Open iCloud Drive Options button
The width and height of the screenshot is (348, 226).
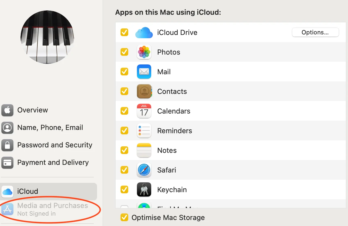(315, 32)
